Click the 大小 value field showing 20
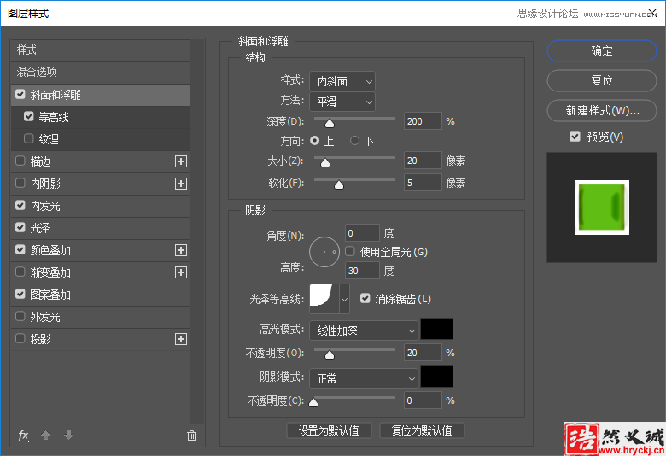This screenshot has width=666, height=456. click(x=423, y=161)
